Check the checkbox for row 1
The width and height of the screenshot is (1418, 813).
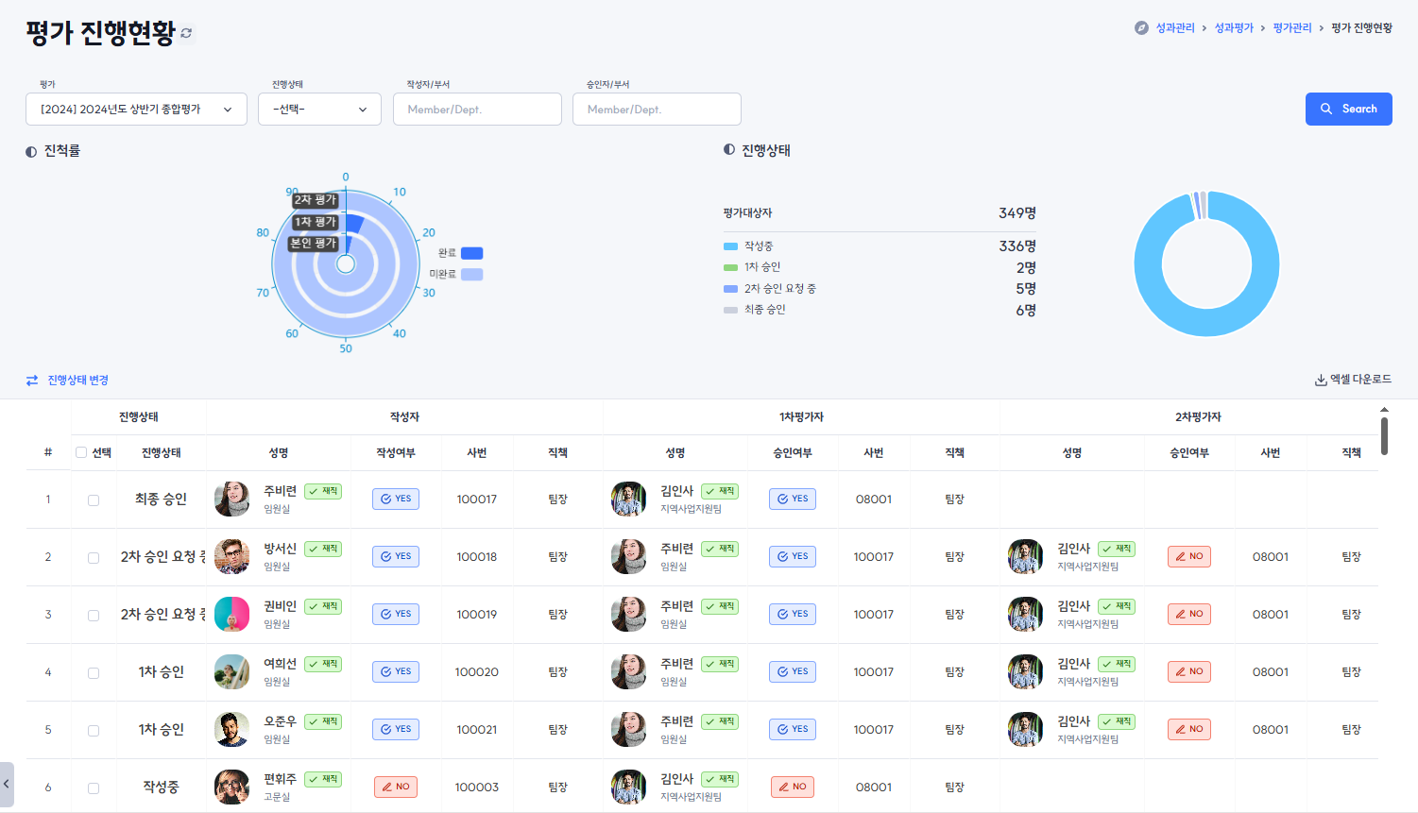tap(94, 500)
